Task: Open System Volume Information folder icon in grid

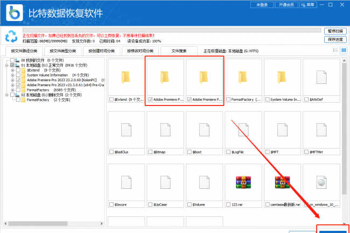Action: coord(282,77)
